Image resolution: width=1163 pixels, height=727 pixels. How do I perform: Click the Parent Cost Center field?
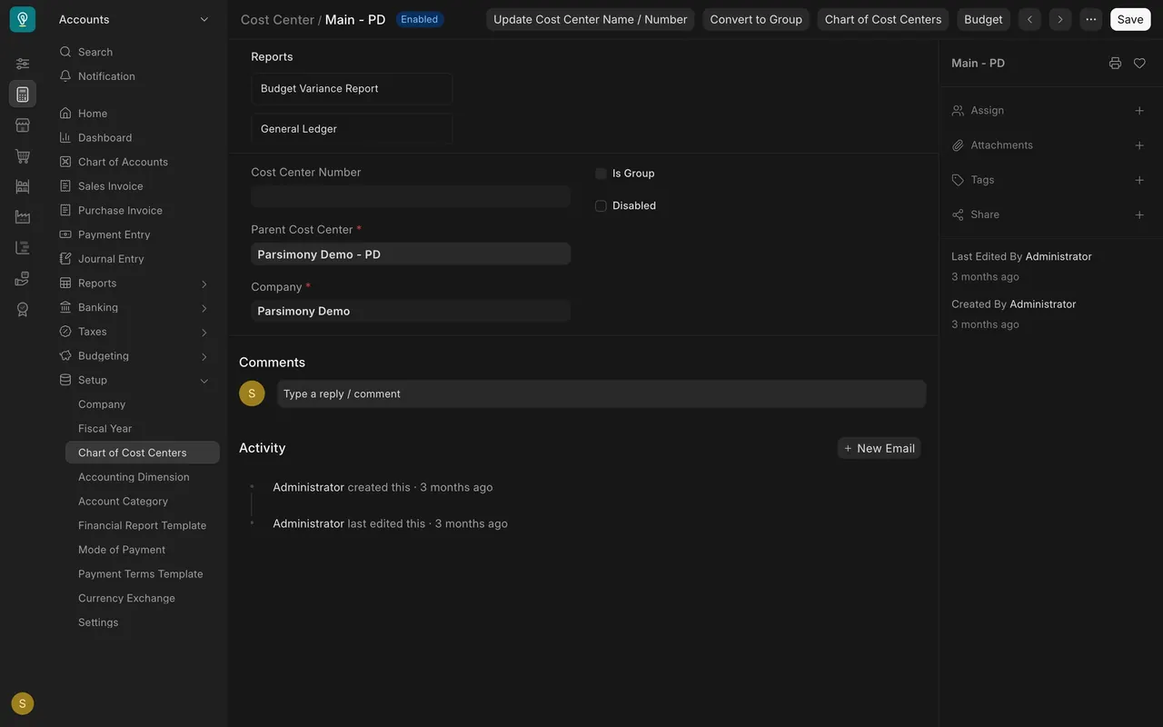click(x=411, y=254)
